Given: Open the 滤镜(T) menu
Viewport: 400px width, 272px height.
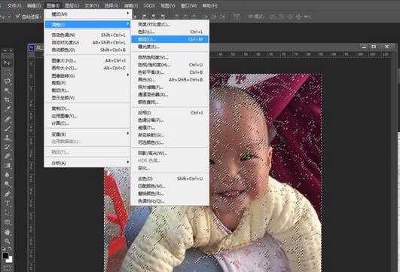Looking at the screenshot, I should [x=131, y=5].
